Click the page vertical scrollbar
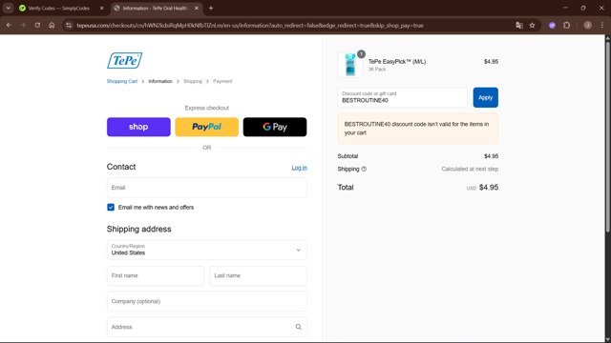 pyautogui.click(x=607, y=136)
